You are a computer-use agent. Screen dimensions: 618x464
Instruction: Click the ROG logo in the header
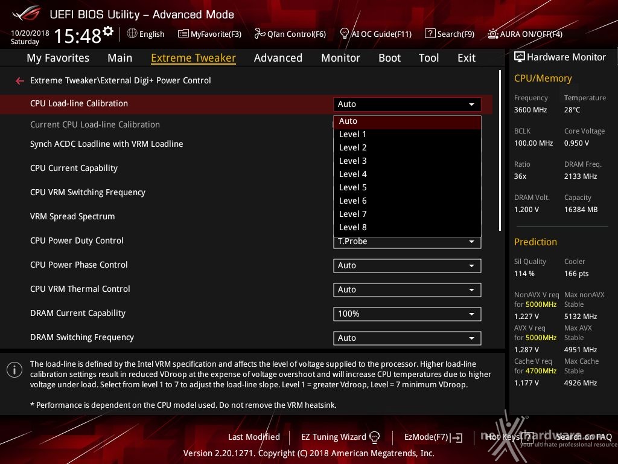(x=27, y=14)
